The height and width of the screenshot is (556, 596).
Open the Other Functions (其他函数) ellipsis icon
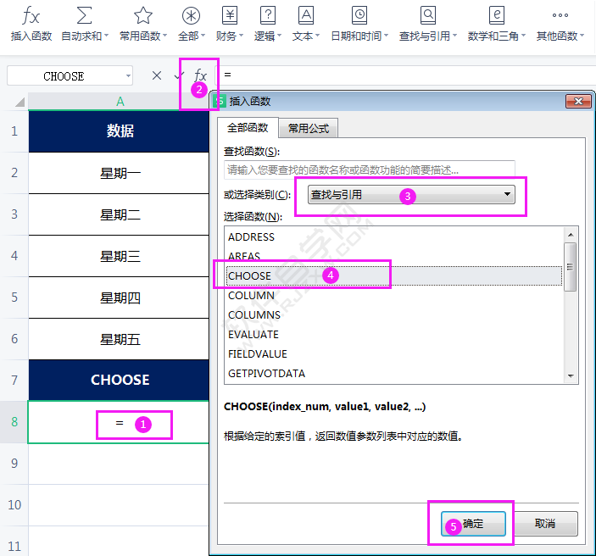(x=560, y=15)
